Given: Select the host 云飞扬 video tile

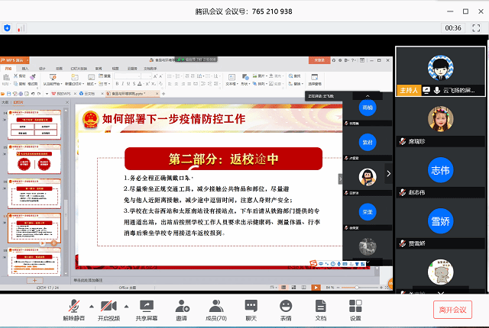Looking at the screenshot, I should (440, 72).
